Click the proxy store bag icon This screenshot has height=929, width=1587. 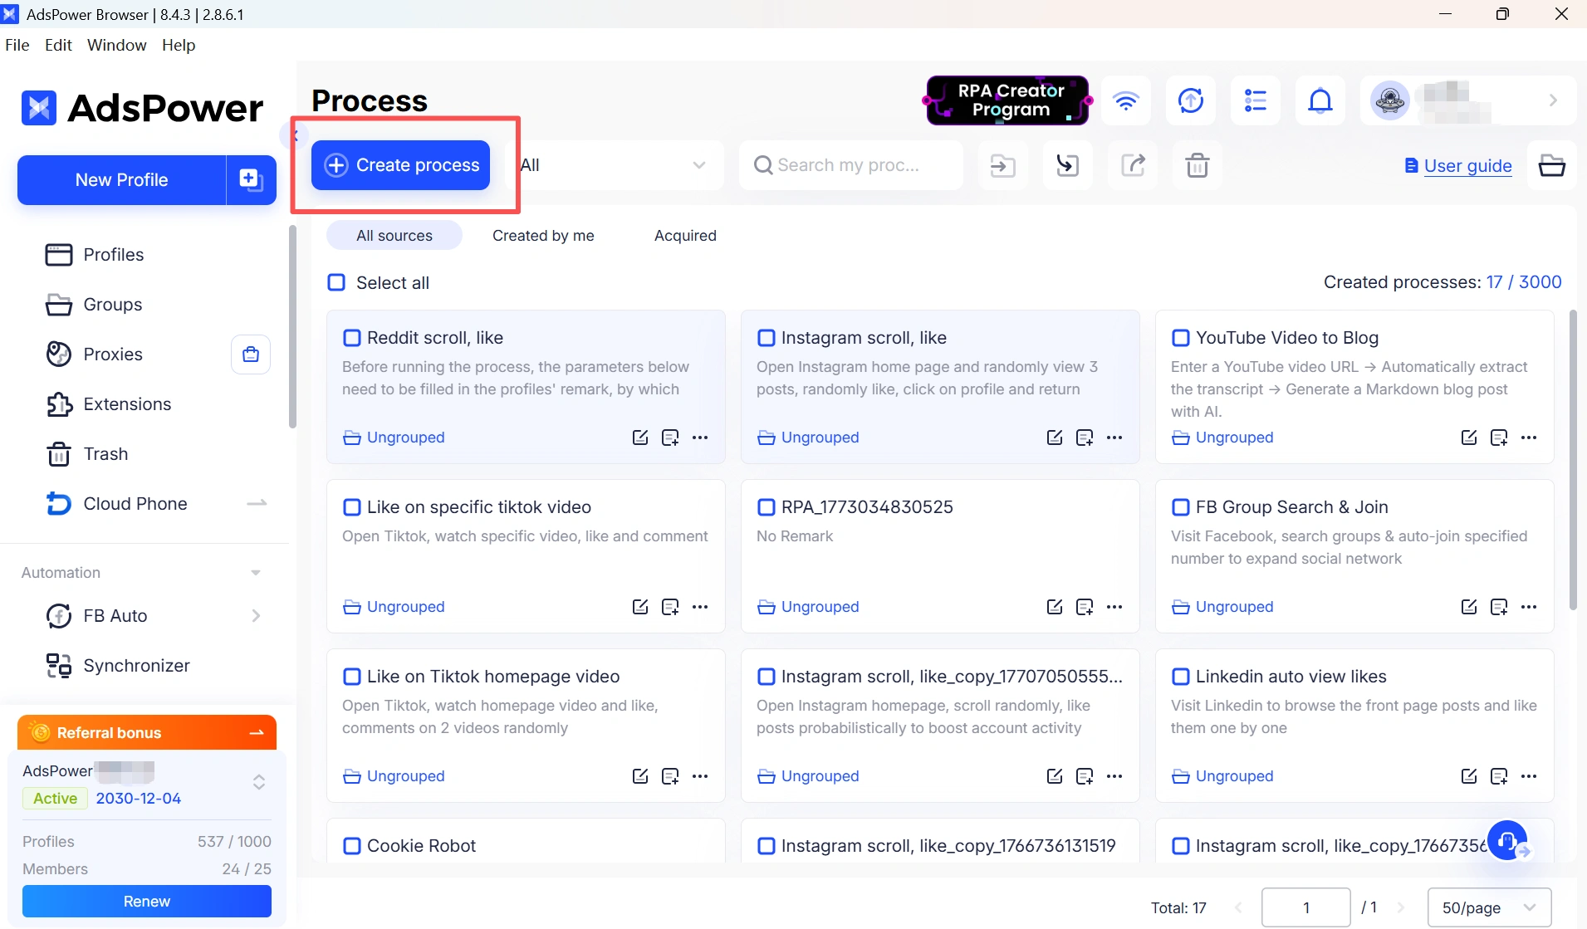[x=251, y=354]
